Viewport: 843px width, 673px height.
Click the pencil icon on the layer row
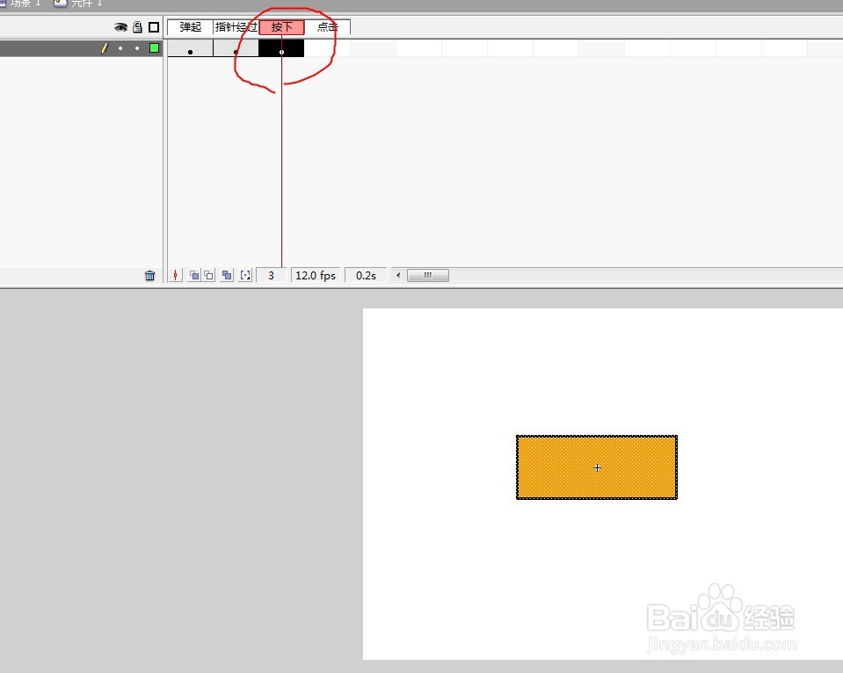(x=105, y=48)
